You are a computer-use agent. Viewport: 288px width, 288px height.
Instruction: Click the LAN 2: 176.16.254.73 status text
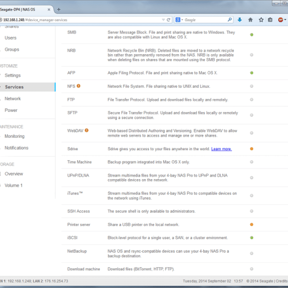(x=51, y=281)
